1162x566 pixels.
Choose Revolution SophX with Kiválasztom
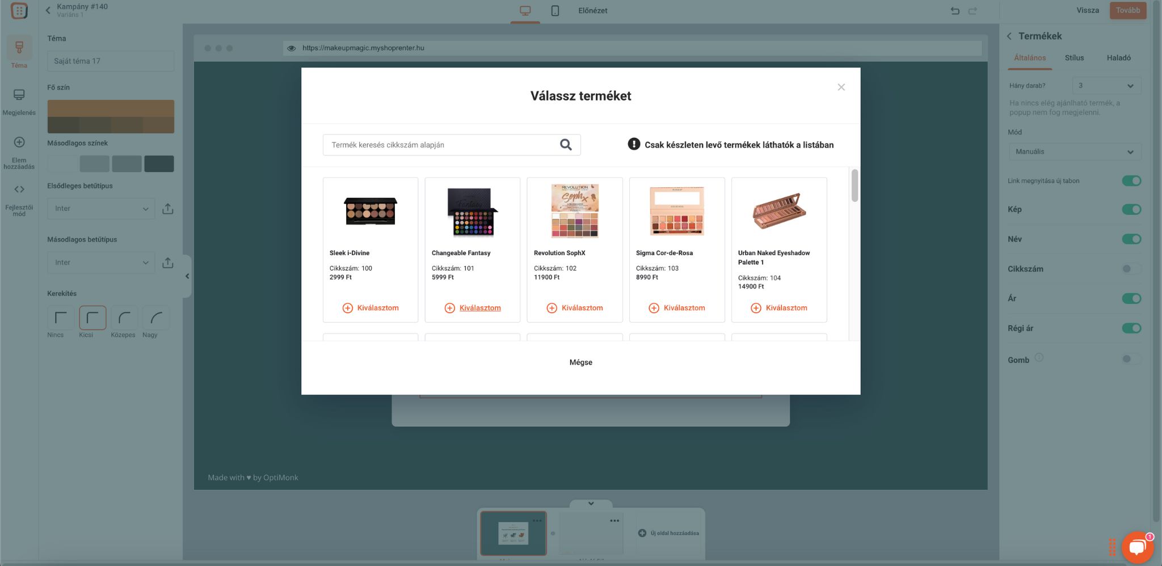tap(575, 308)
